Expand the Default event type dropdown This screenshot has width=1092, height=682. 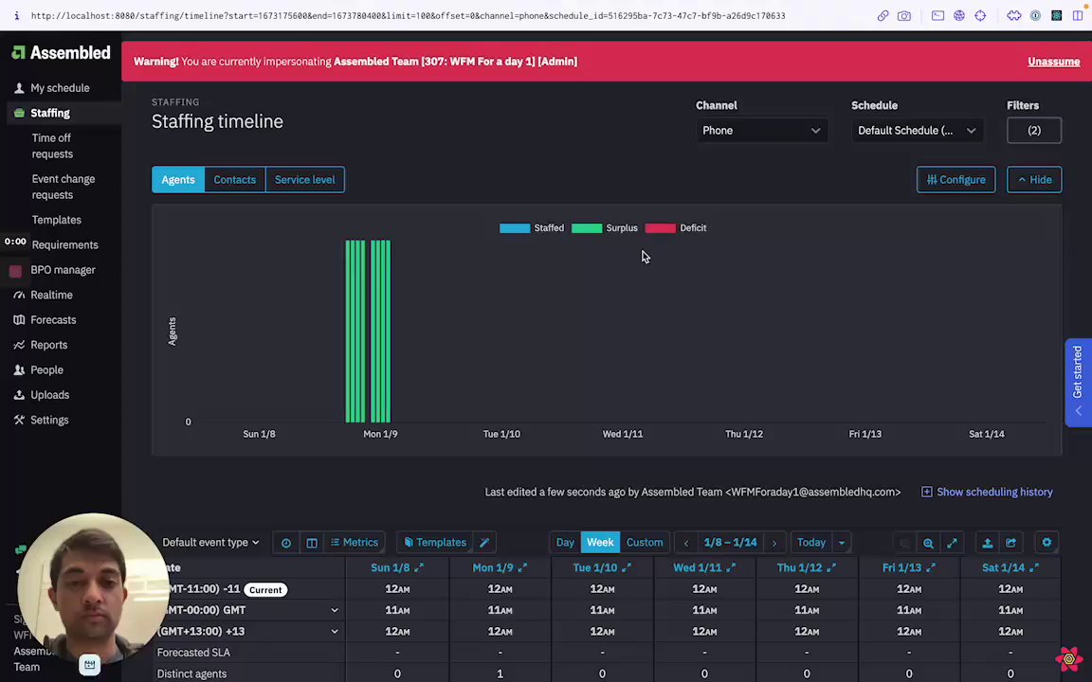(x=210, y=543)
